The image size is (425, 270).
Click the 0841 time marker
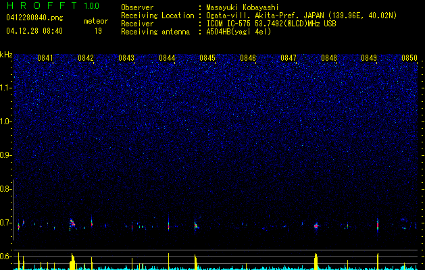click(x=45, y=58)
